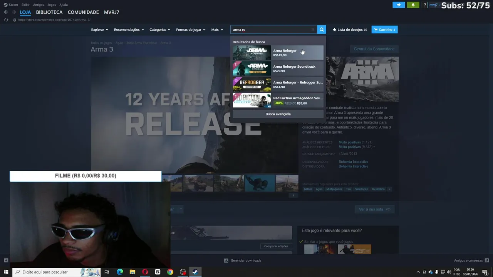This screenshot has height=277, width=493.
Task: Select Arma Reforger Soundtrack result
Action: pyautogui.click(x=278, y=68)
